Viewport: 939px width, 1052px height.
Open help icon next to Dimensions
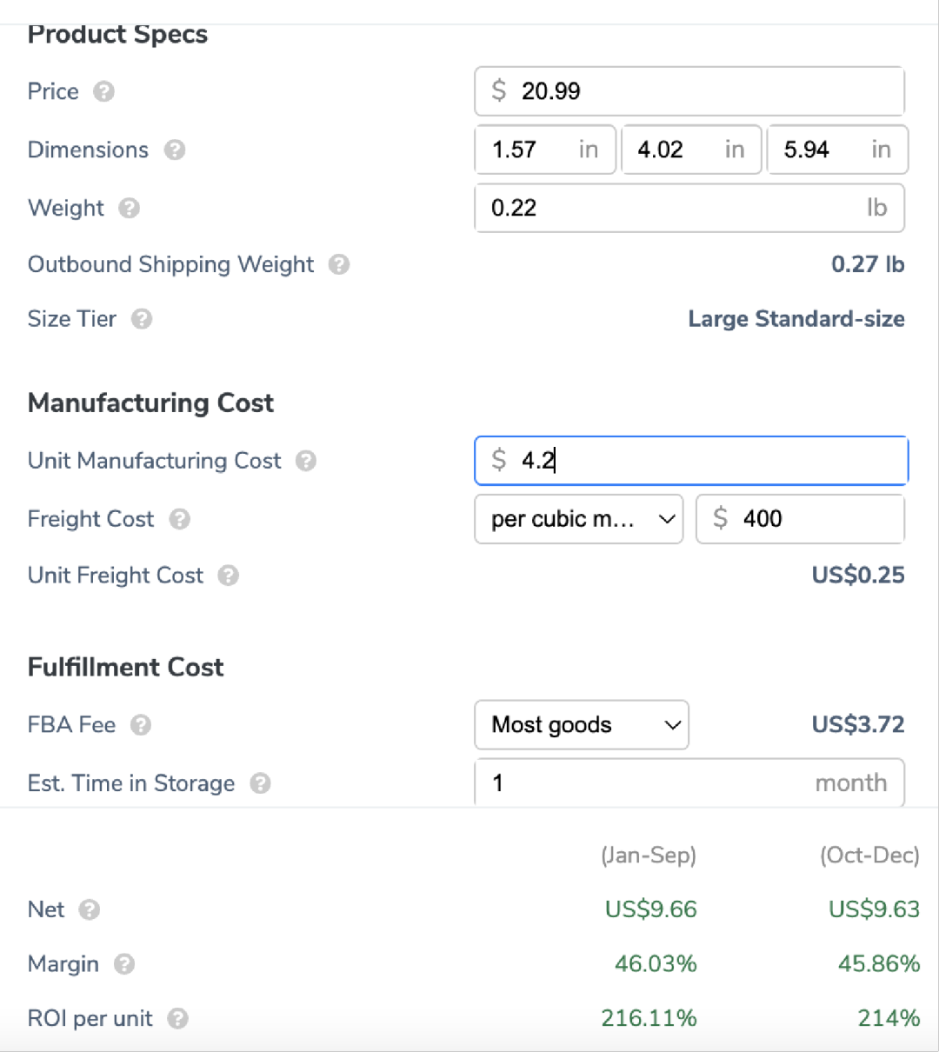point(175,150)
